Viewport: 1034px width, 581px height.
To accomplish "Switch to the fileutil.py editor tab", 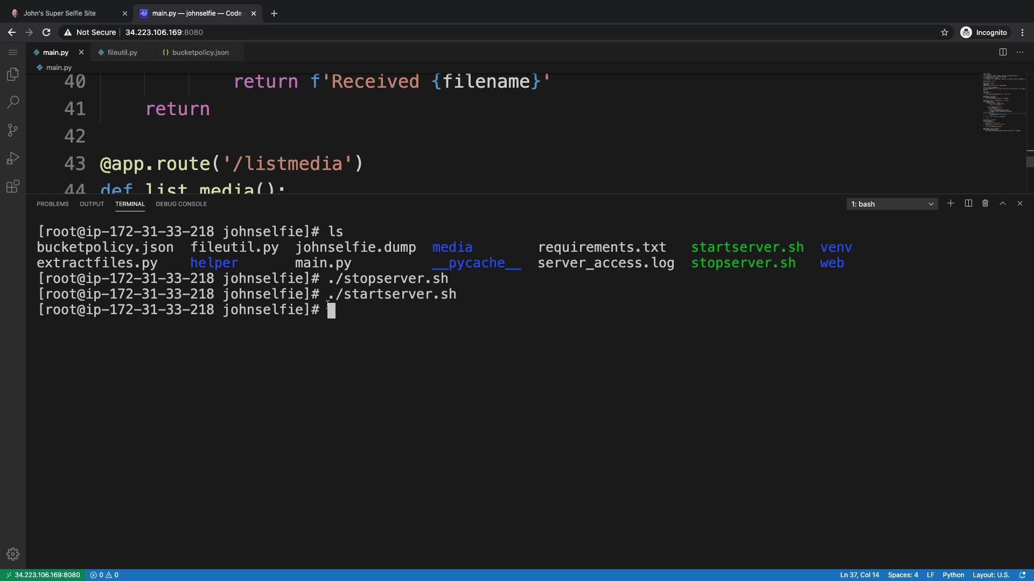I will pos(122,52).
